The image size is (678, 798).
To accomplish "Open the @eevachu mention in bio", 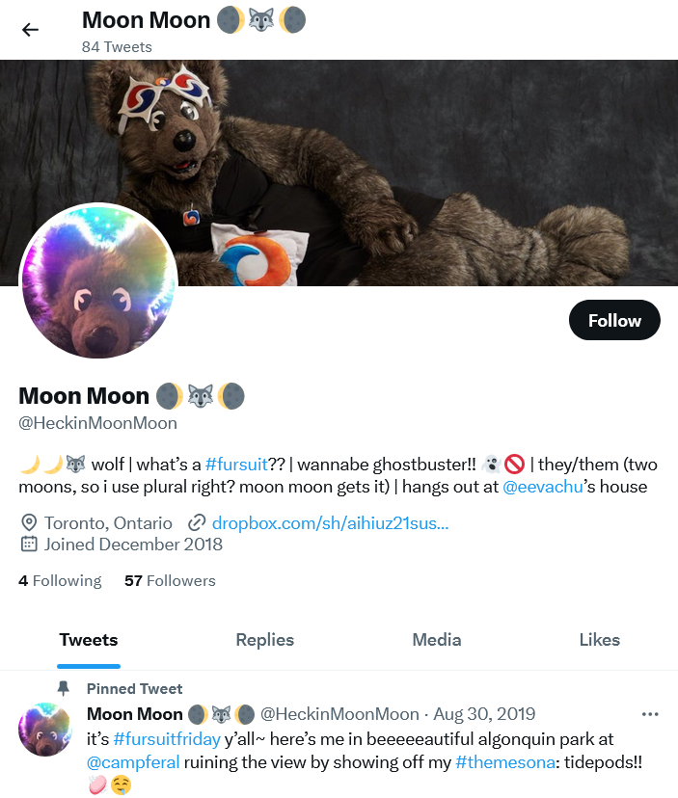I will [x=543, y=487].
